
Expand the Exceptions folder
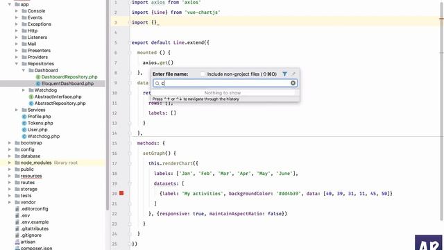[x=17, y=24]
